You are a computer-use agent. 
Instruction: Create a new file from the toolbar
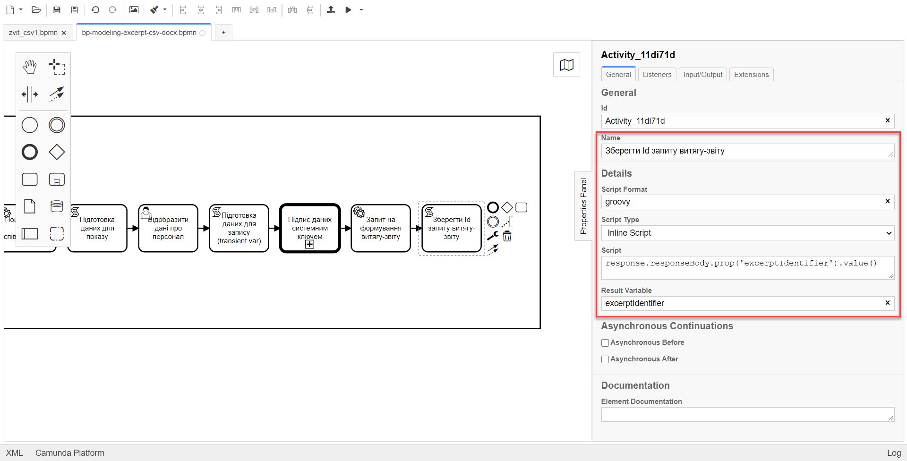(x=10, y=9)
